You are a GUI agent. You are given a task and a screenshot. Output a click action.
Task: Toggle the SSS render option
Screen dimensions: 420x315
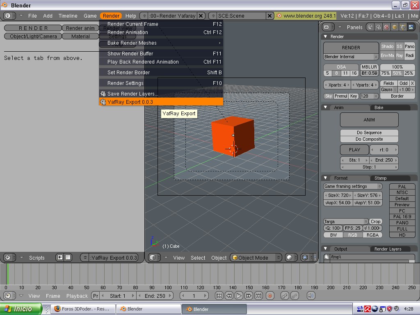399,46
